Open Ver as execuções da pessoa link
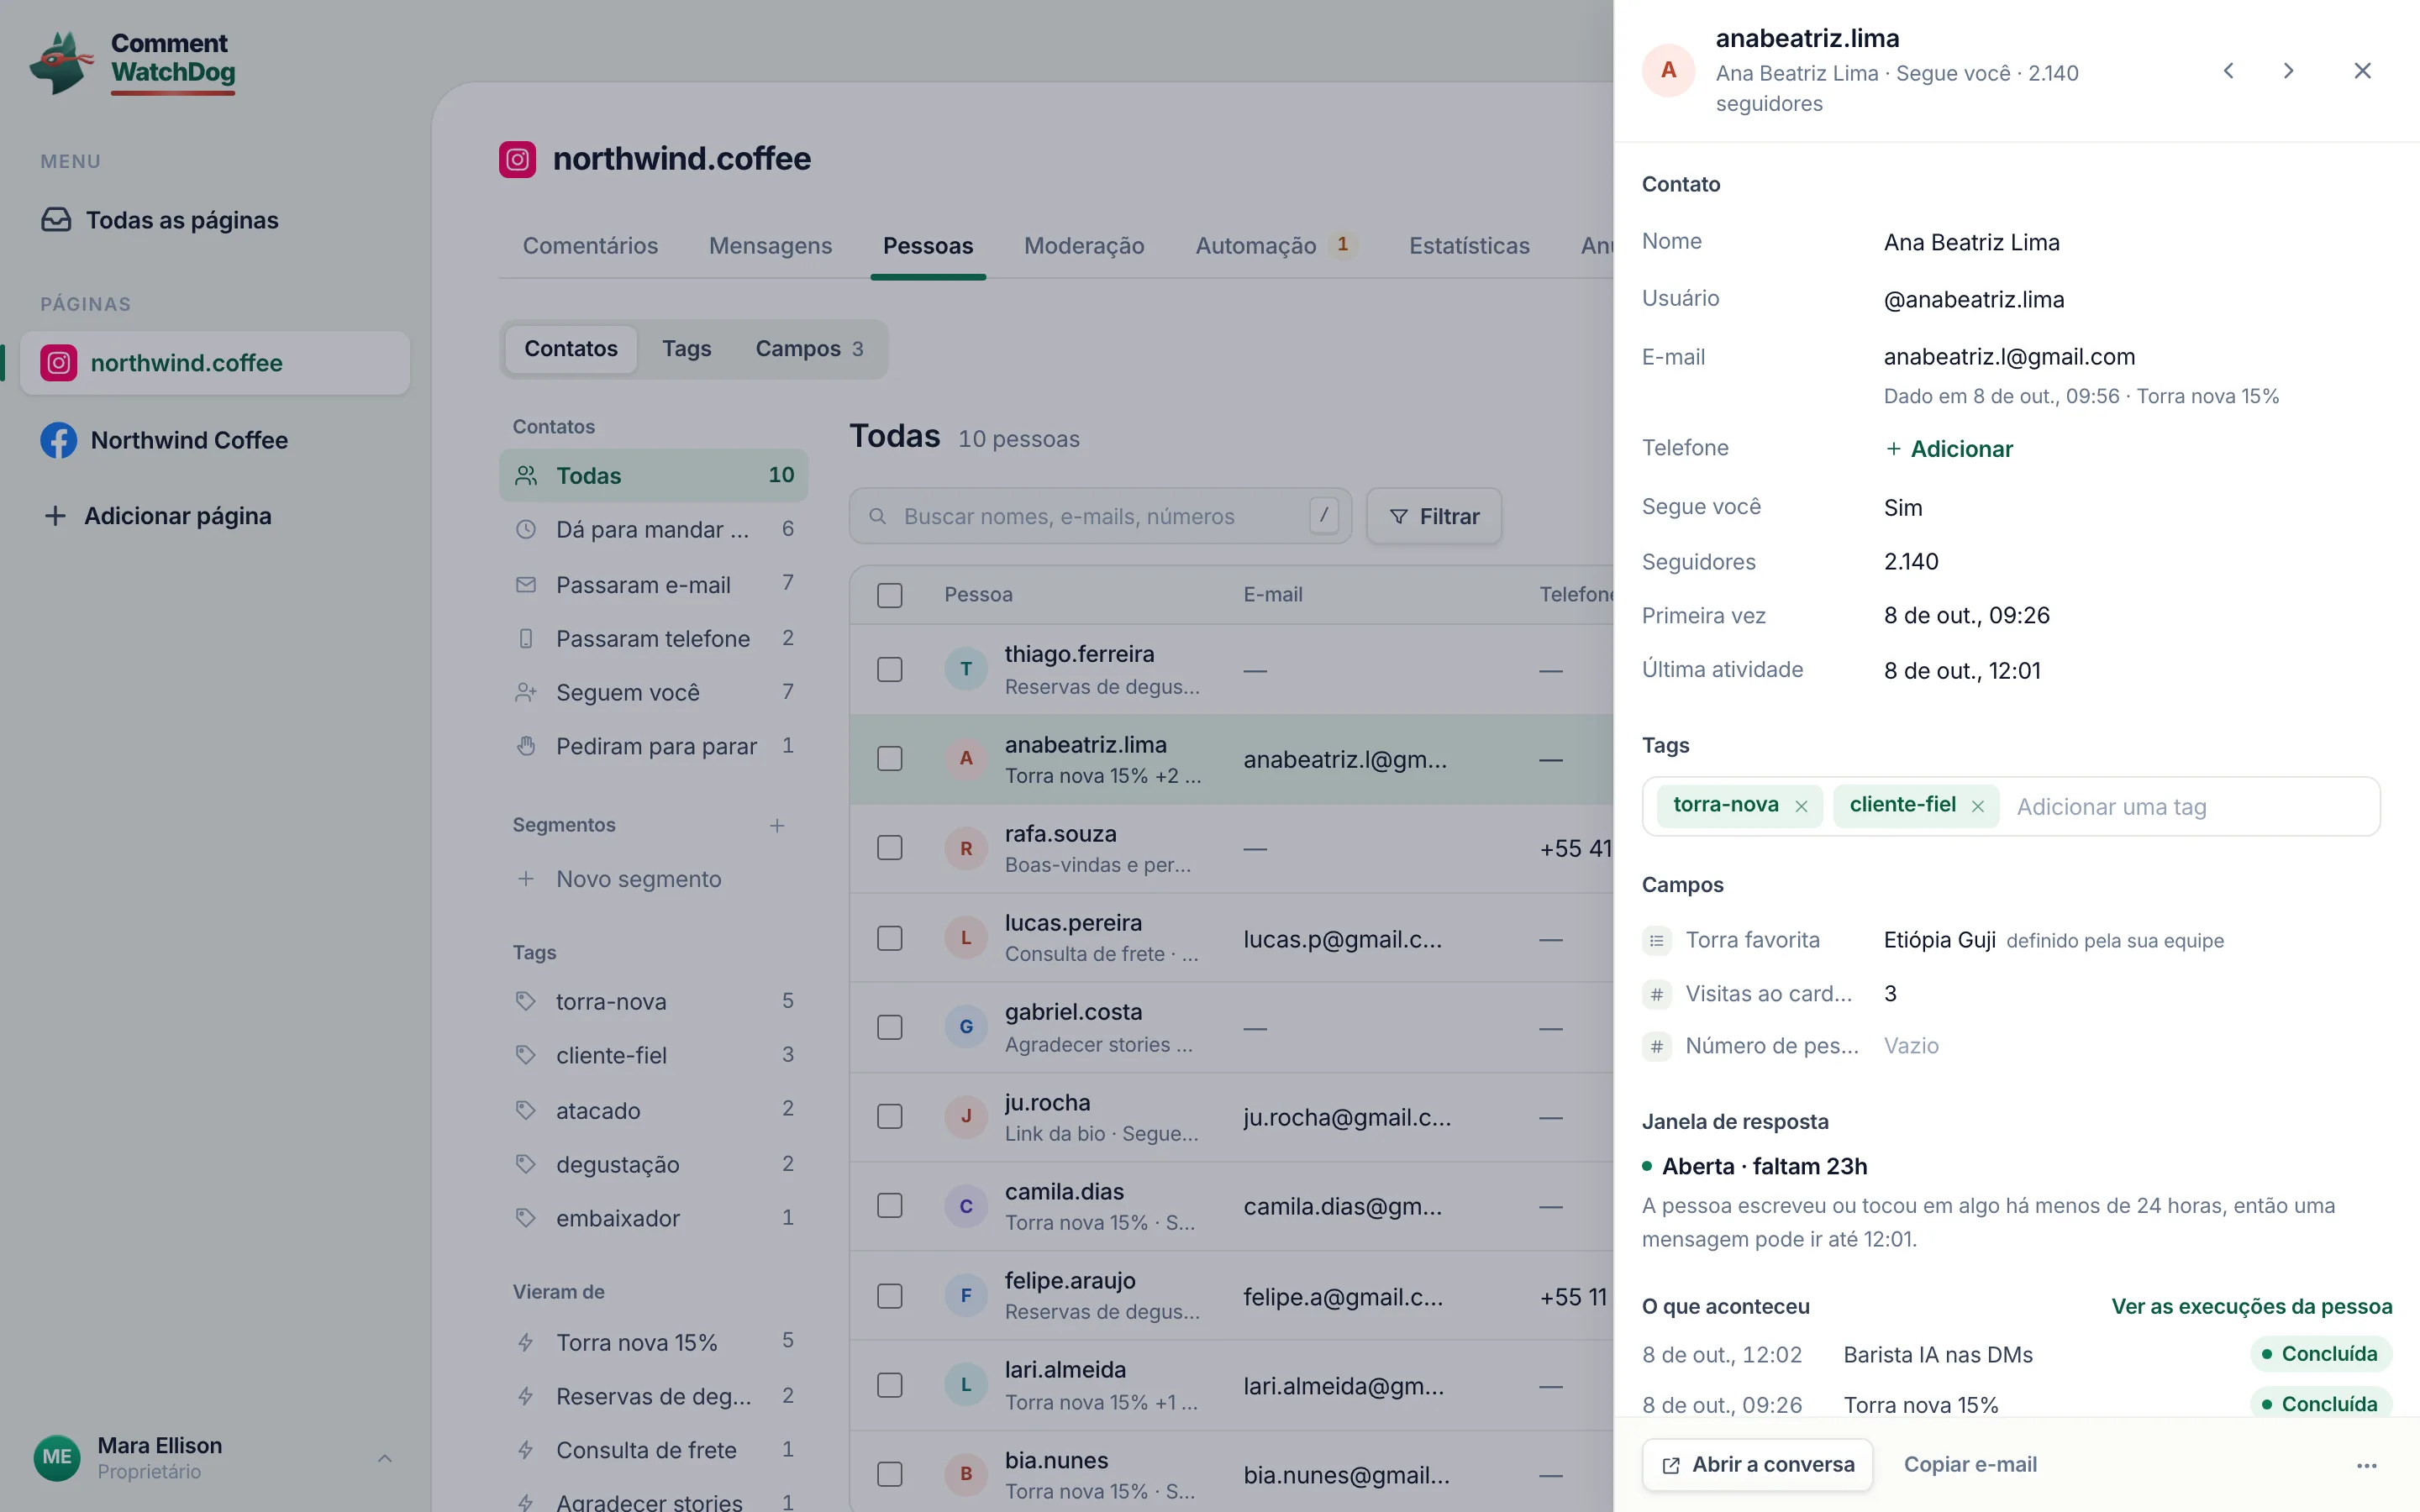 pyautogui.click(x=2251, y=1307)
